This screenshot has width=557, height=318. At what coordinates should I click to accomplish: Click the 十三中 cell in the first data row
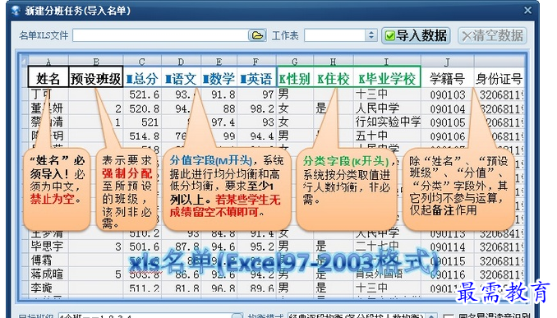(x=387, y=94)
